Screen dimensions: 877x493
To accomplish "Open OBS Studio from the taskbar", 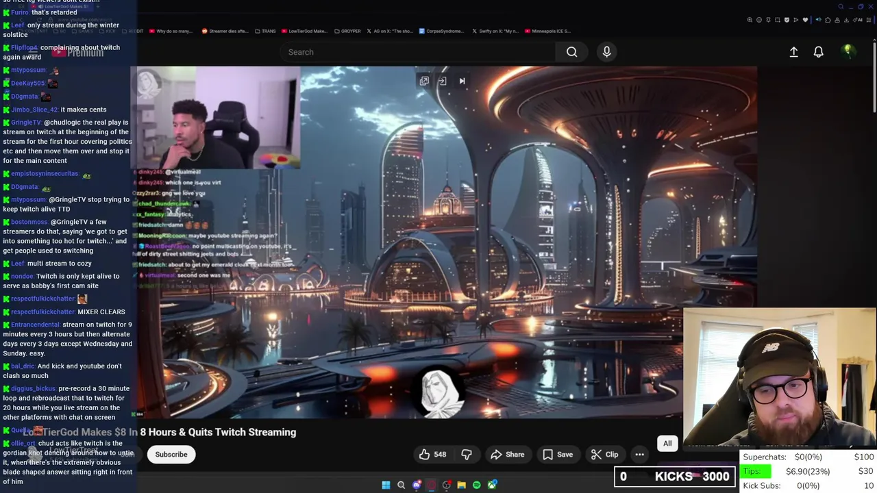I will pyautogui.click(x=447, y=485).
